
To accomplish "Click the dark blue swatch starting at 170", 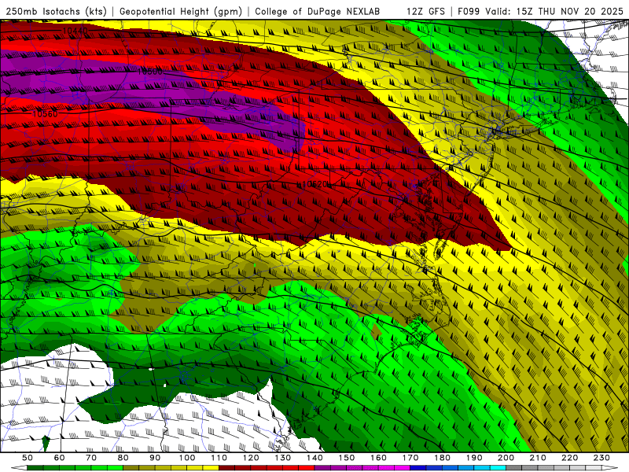I will click(418, 468).
